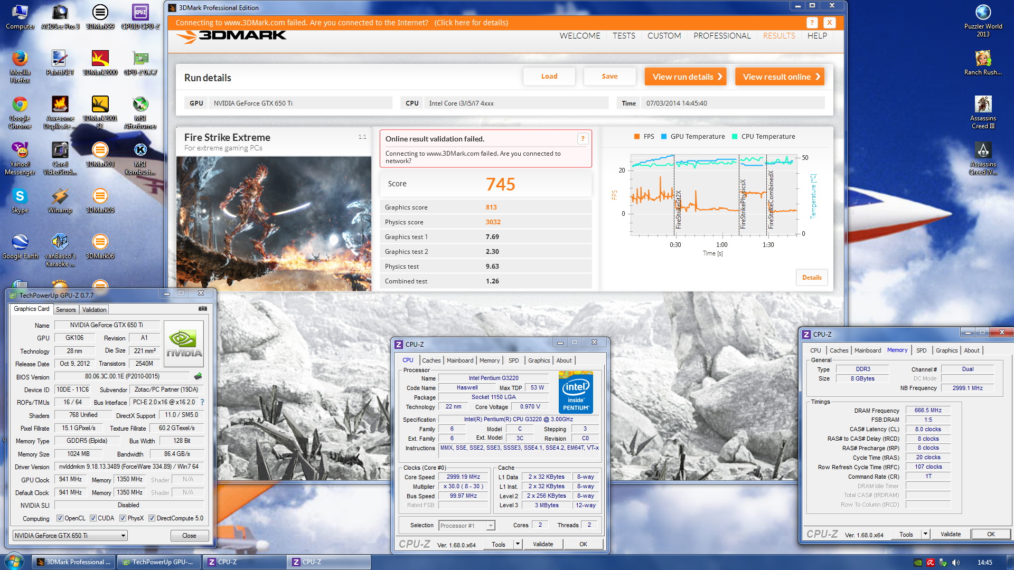This screenshot has height=570, width=1014.
Task: Launch Assassins Creed IV desktop icon
Action: tap(983, 158)
